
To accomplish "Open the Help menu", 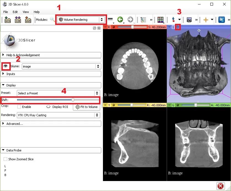I will [36, 12].
